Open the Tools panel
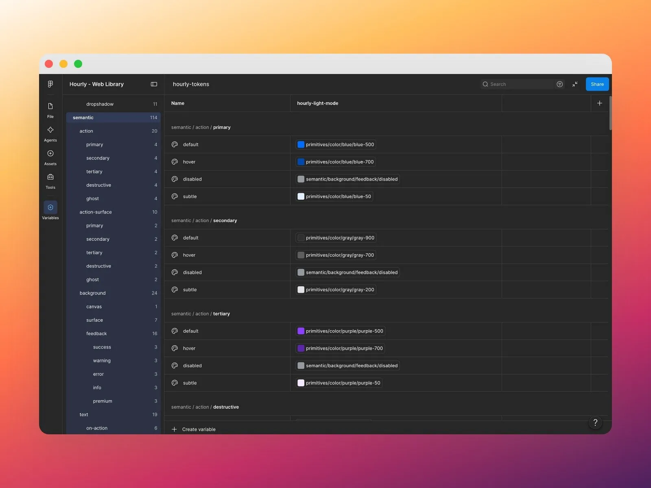 tap(50, 181)
